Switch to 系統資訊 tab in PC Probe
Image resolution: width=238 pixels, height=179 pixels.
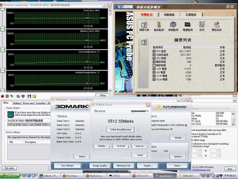click(169, 15)
